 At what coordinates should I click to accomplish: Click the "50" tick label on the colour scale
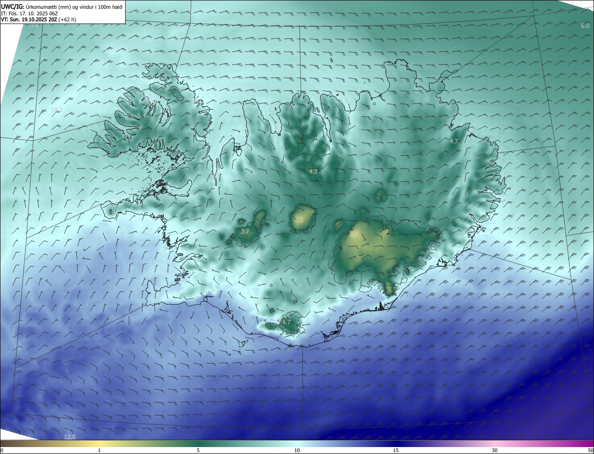click(590, 450)
